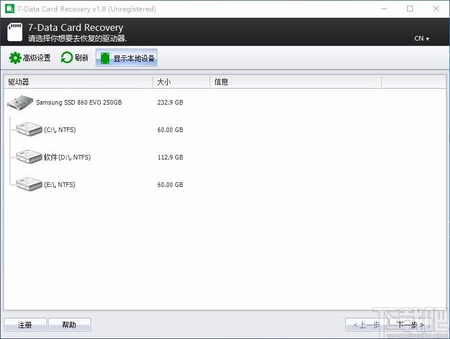
Task: Go back with the 上一步 button
Action: click(366, 325)
